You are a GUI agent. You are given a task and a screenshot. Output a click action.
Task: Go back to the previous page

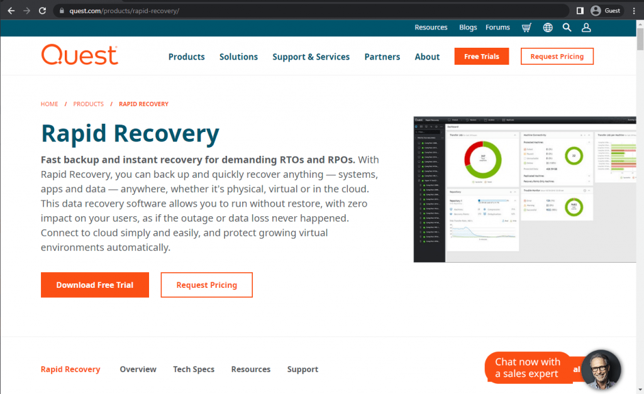coord(11,11)
